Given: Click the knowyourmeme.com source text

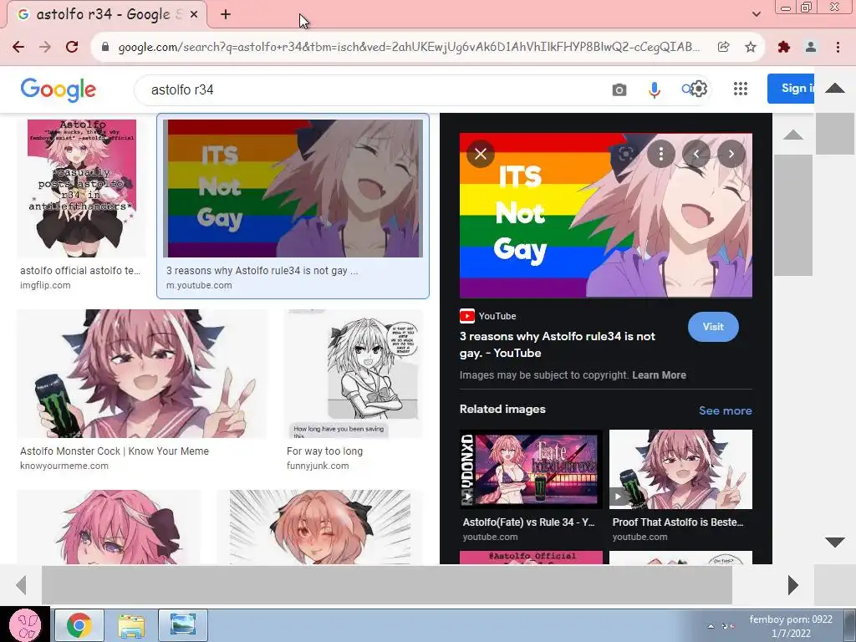Looking at the screenshot, I should pyautogui.click(x=64, y=466).
